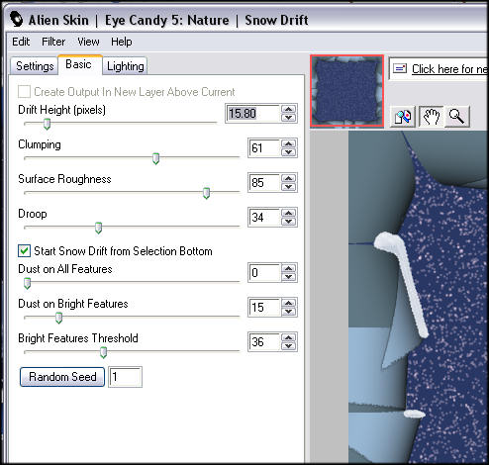Click the Surface Roughness value field showing 85

(264, 183)
